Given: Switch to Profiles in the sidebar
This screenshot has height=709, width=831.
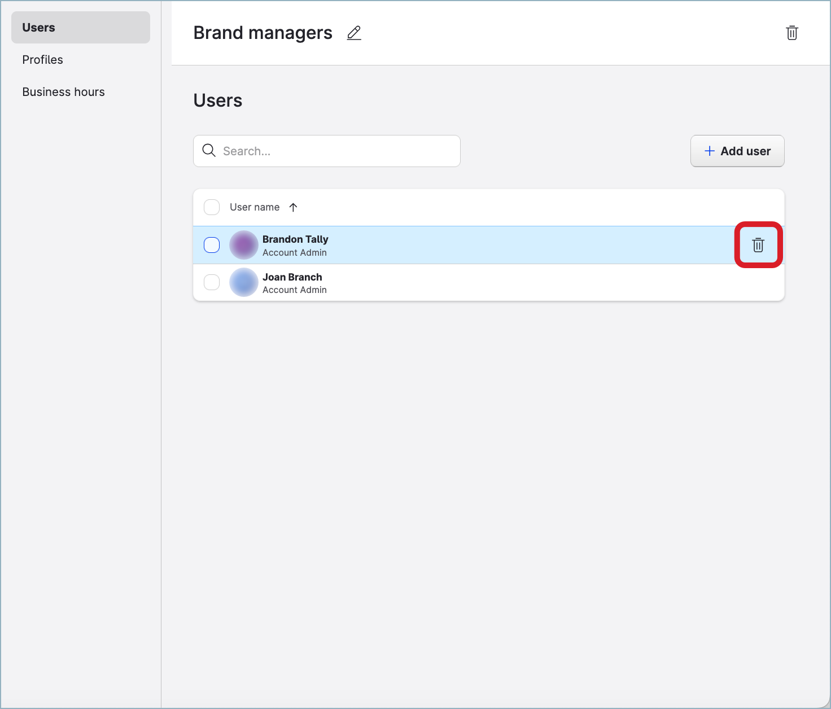Looking at the screenshot, I should click(x=43, y=60).
